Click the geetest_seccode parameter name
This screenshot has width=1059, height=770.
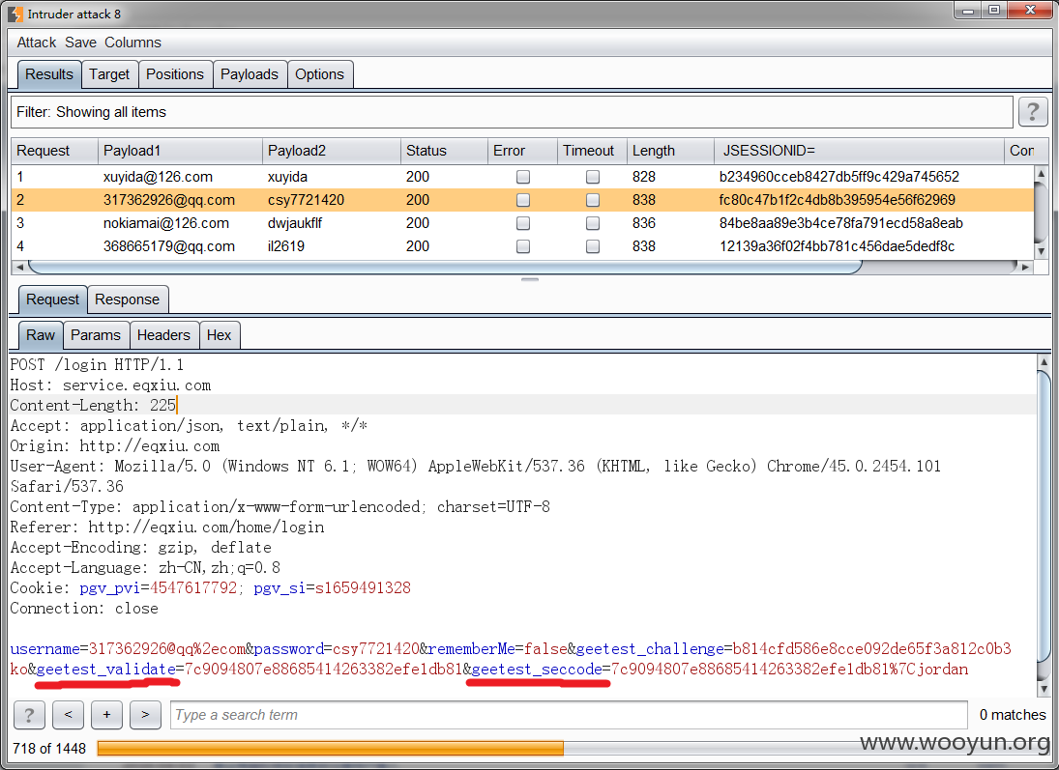tap(537, 669)
